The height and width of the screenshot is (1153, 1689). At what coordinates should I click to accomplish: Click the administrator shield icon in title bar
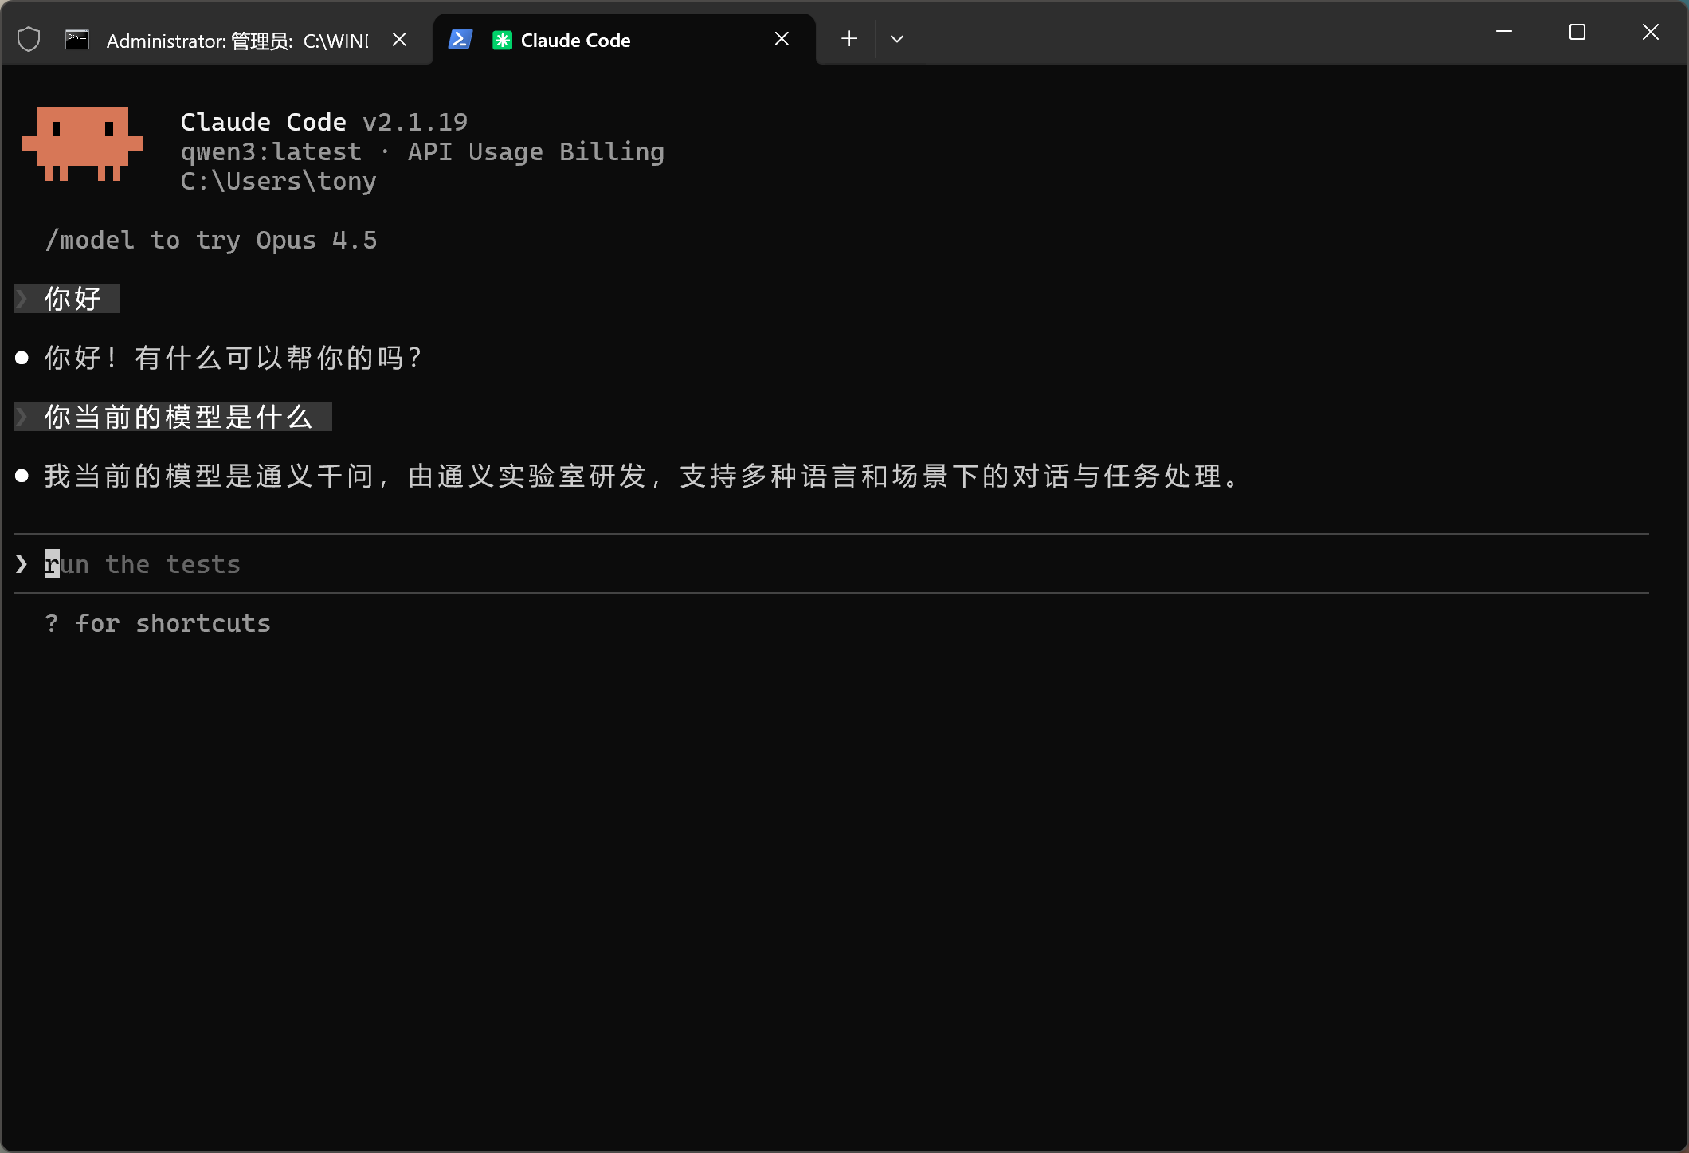coord(29,40)
